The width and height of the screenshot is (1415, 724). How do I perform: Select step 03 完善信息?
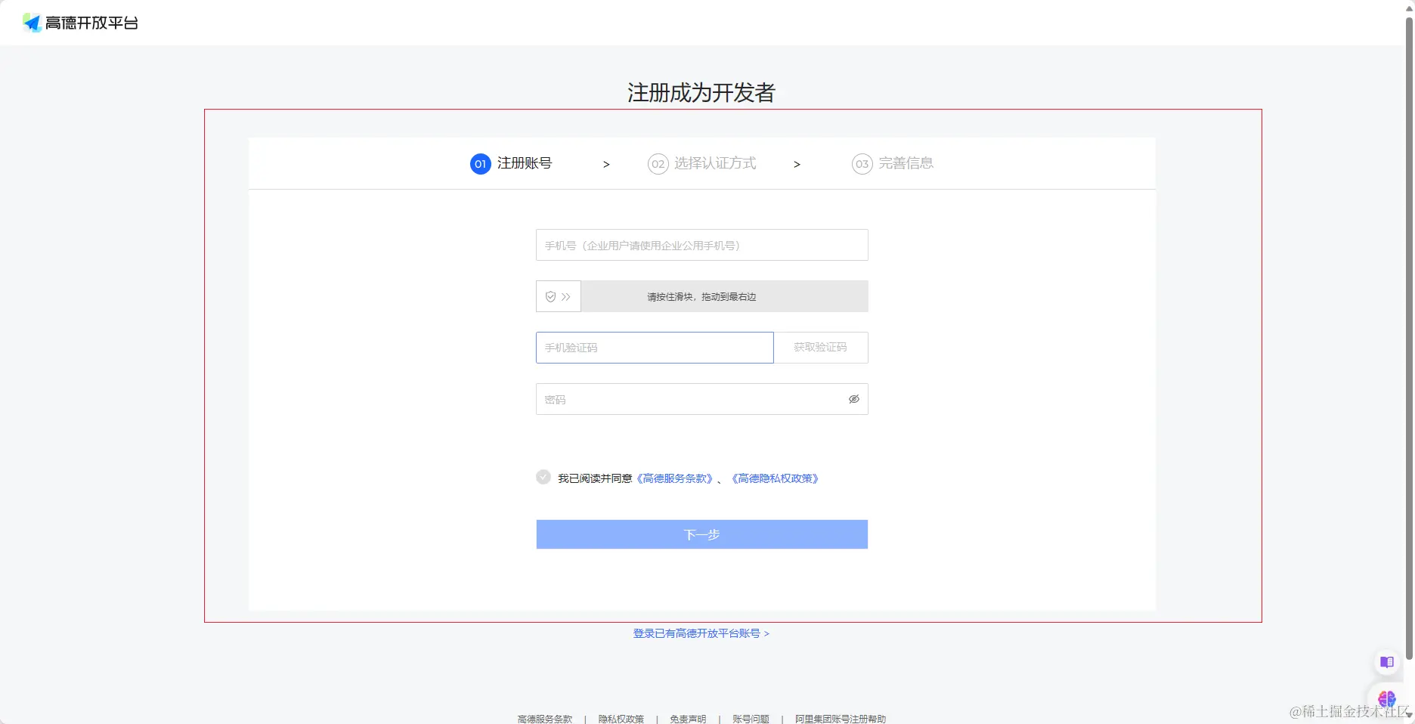(x=893, y=163)
